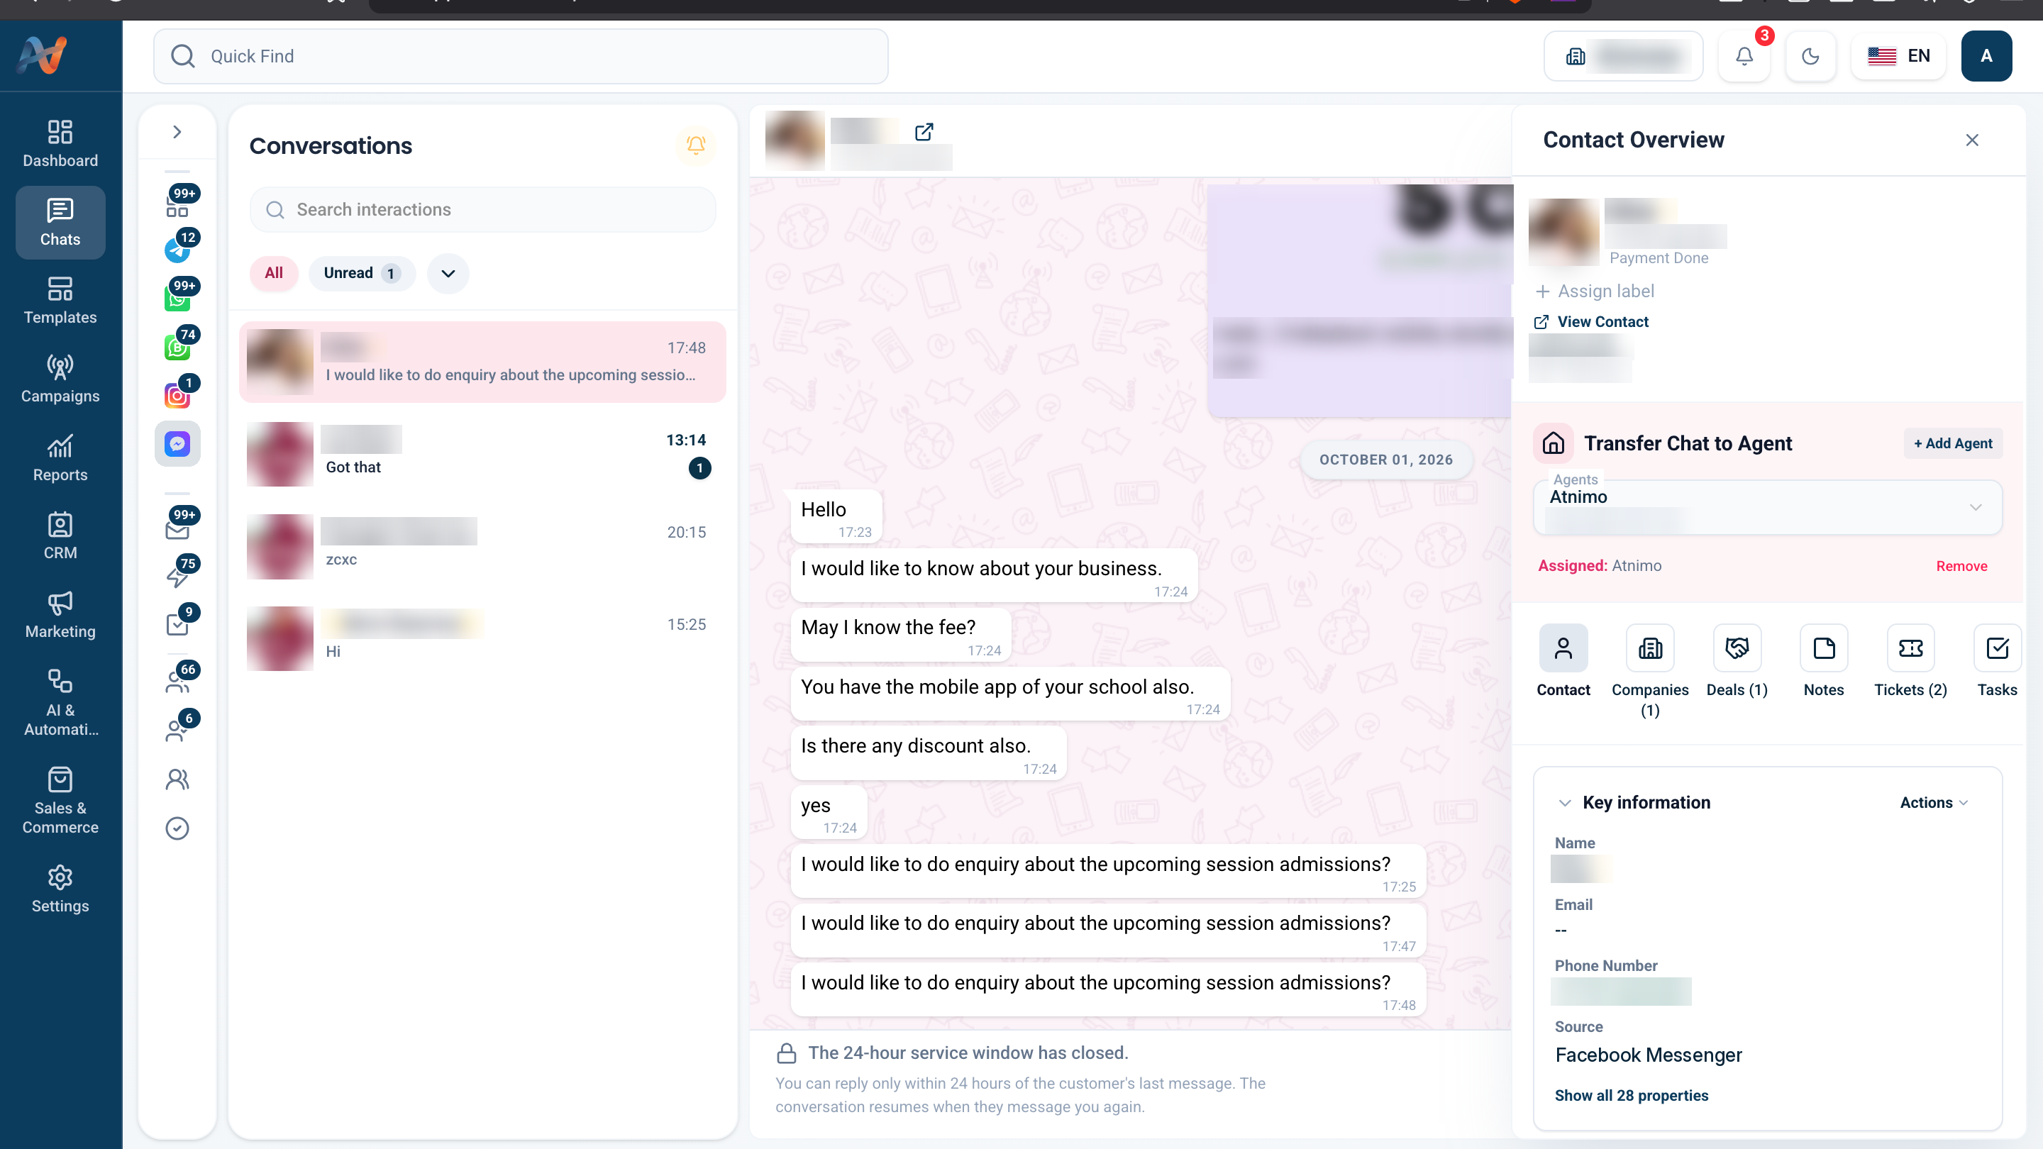Open the Actions dropdown in Key information

click(1934, 802)
